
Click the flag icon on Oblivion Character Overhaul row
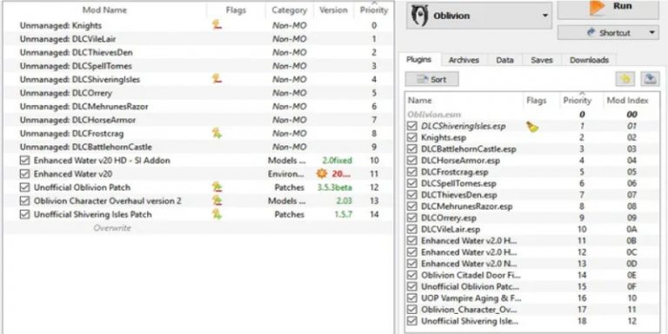217,201
